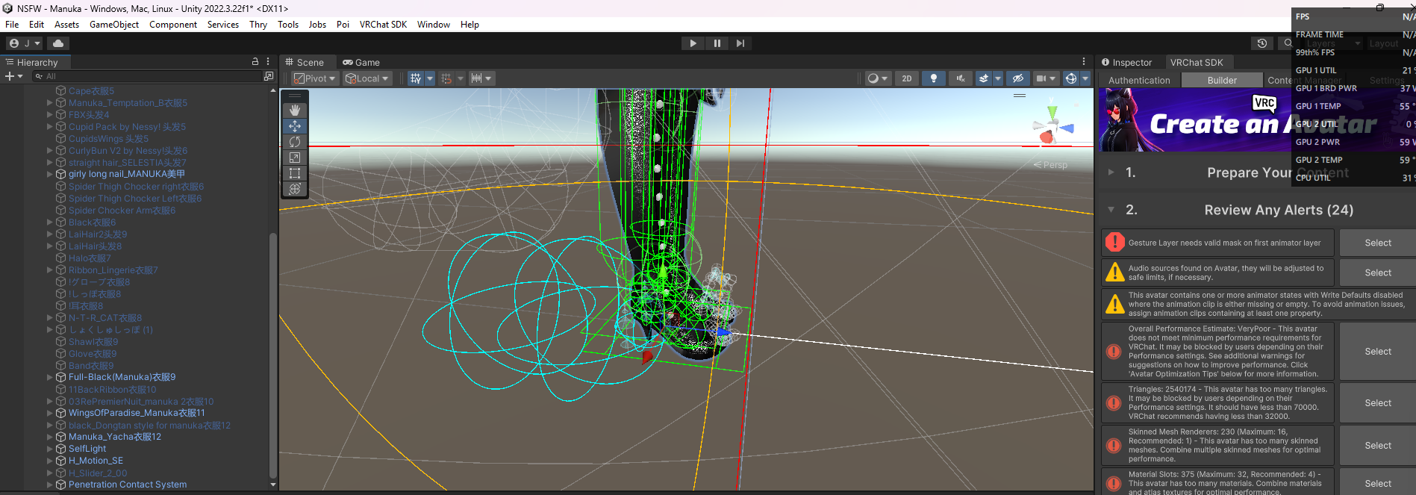
Task: Click the scene orientation gizmo
Action: coord(1052,127)
